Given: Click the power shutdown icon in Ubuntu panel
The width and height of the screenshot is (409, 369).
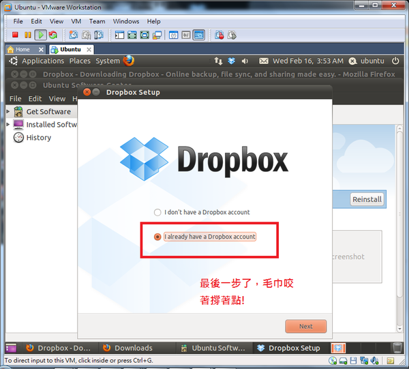Looking at the screenshot, I should (395, 61).
